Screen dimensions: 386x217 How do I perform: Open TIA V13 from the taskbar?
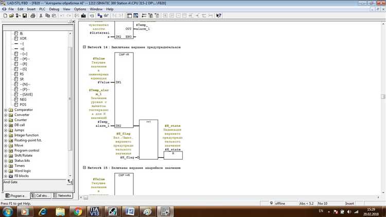tap(94, 211)
